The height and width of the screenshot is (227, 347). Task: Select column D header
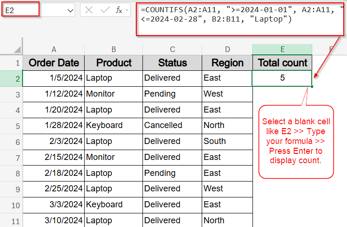click(227, 49)
